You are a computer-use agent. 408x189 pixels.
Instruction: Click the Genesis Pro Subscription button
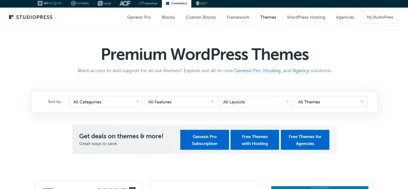(204, 140)
